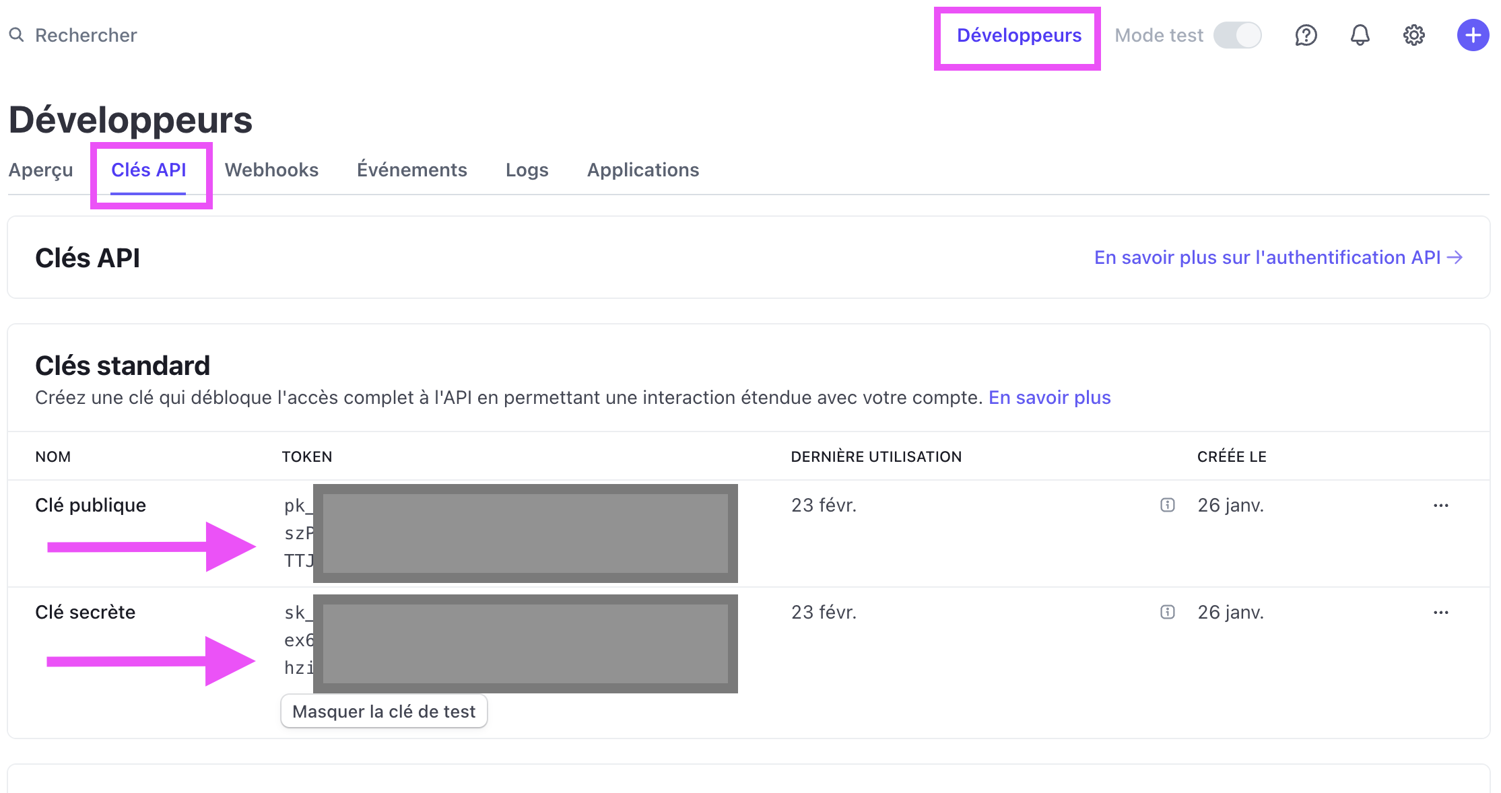View notifications via the bell icon
The image size is (1501, 793).
(x=1359, y=35)
